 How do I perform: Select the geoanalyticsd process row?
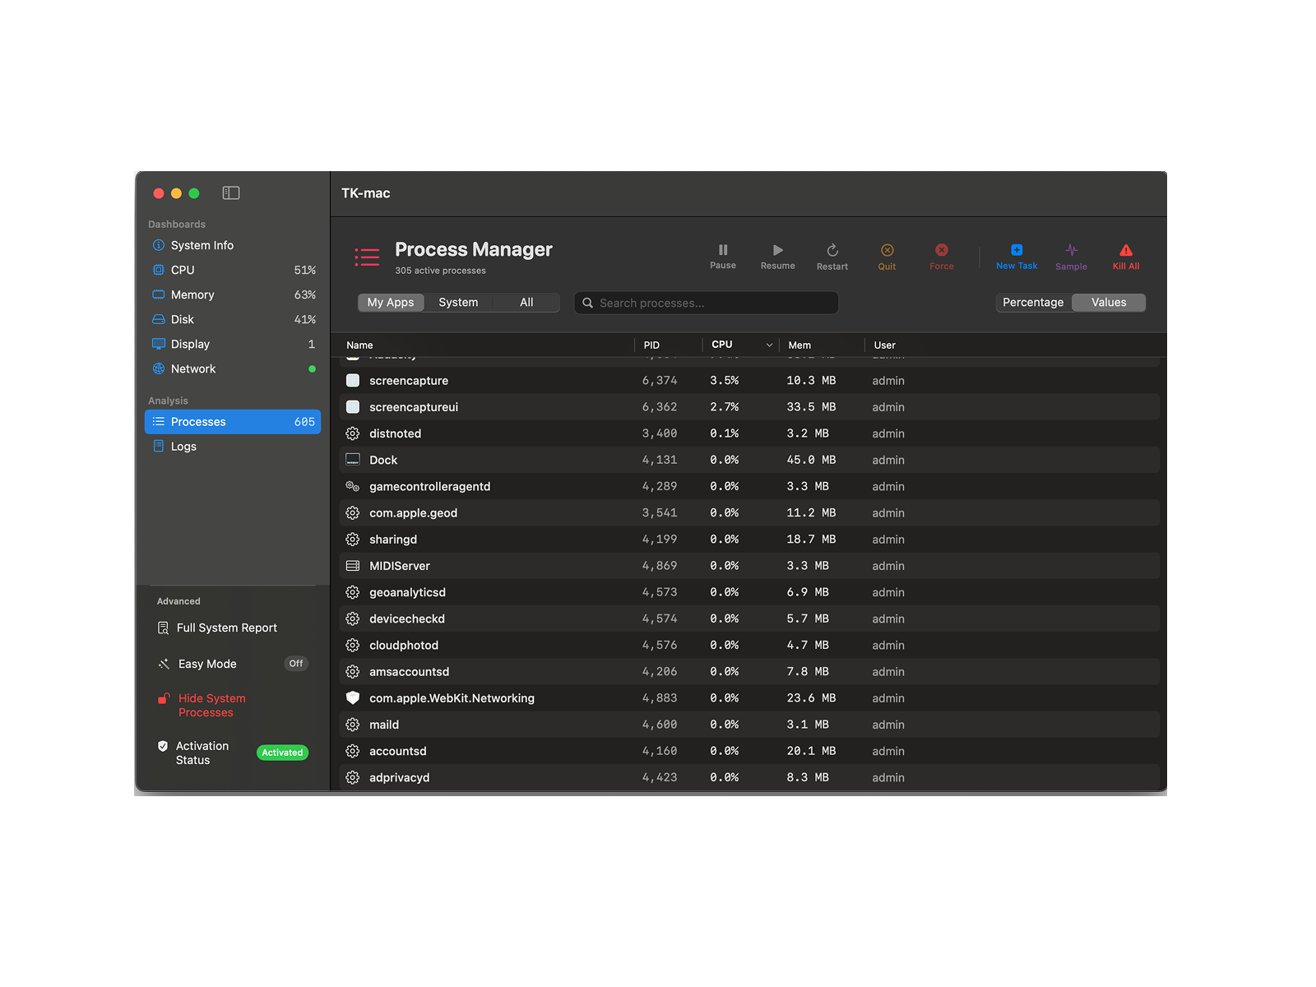tap(749, 592)
